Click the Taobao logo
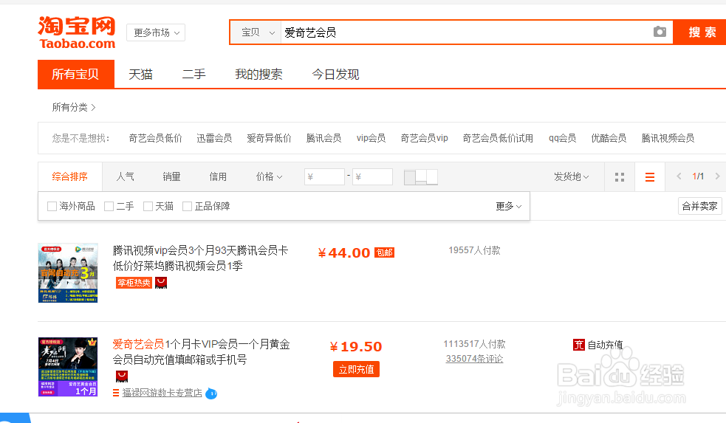726x423 pixels. click(x=76, y=32)
